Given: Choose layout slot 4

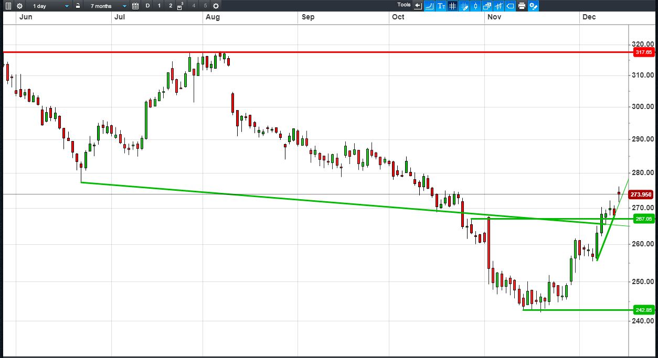Looking at the screenshot, I should pyautogui.click(x=194, y=6).
